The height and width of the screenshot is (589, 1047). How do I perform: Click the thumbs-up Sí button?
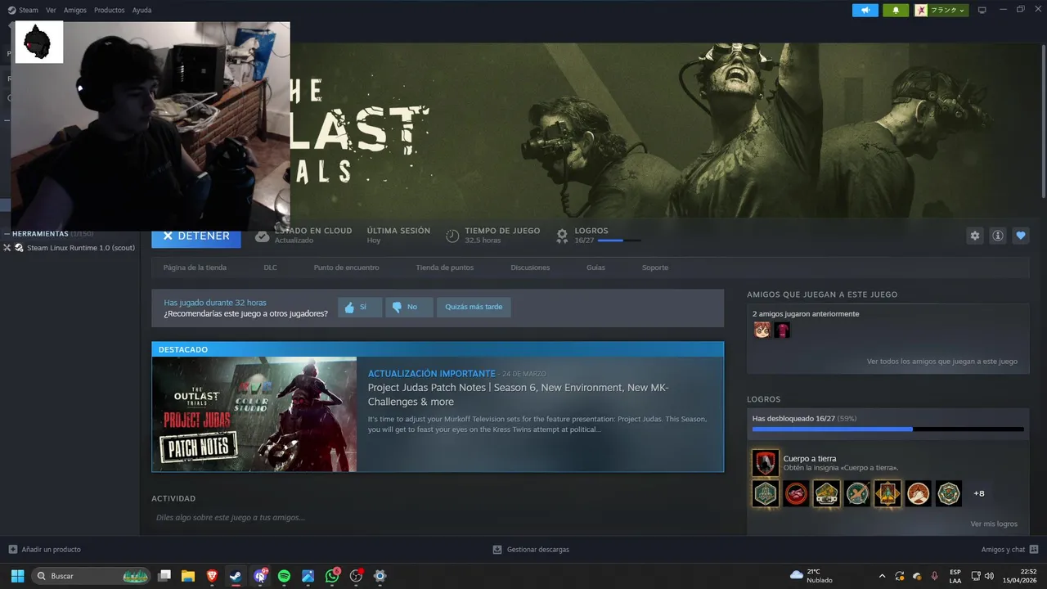(359, 307)
